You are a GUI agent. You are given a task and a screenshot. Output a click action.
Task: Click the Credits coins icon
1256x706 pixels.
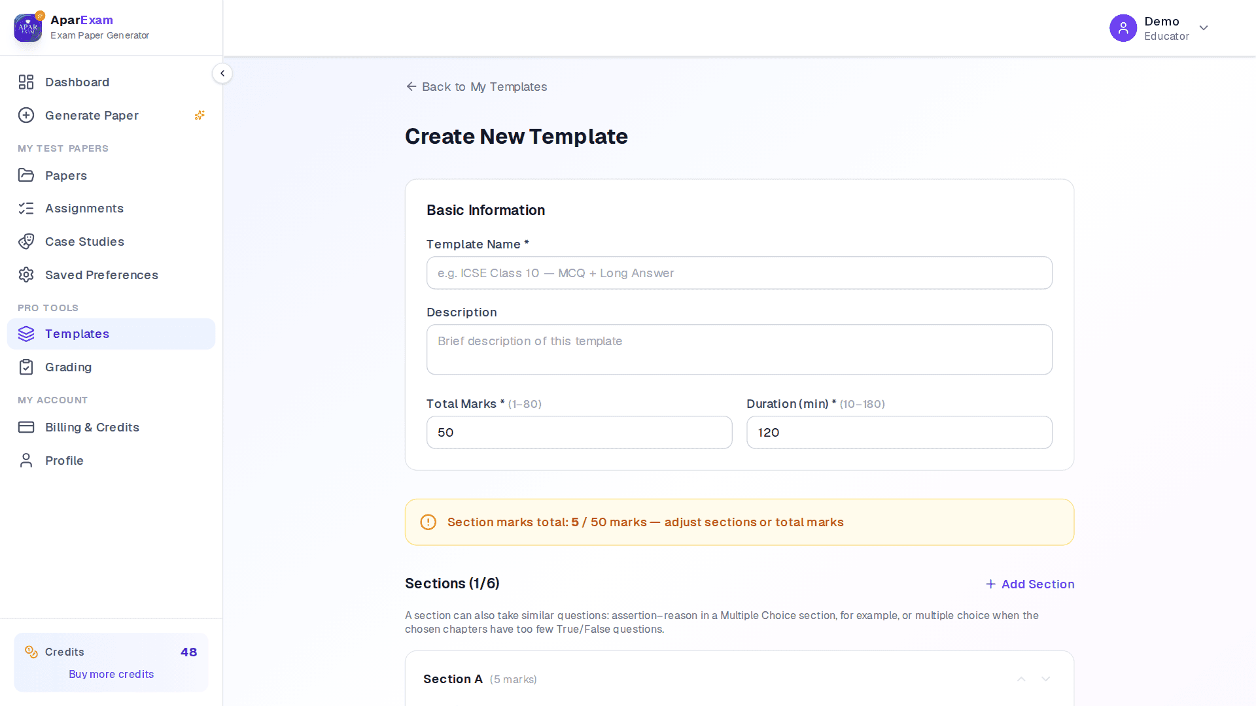coord(31,652)
